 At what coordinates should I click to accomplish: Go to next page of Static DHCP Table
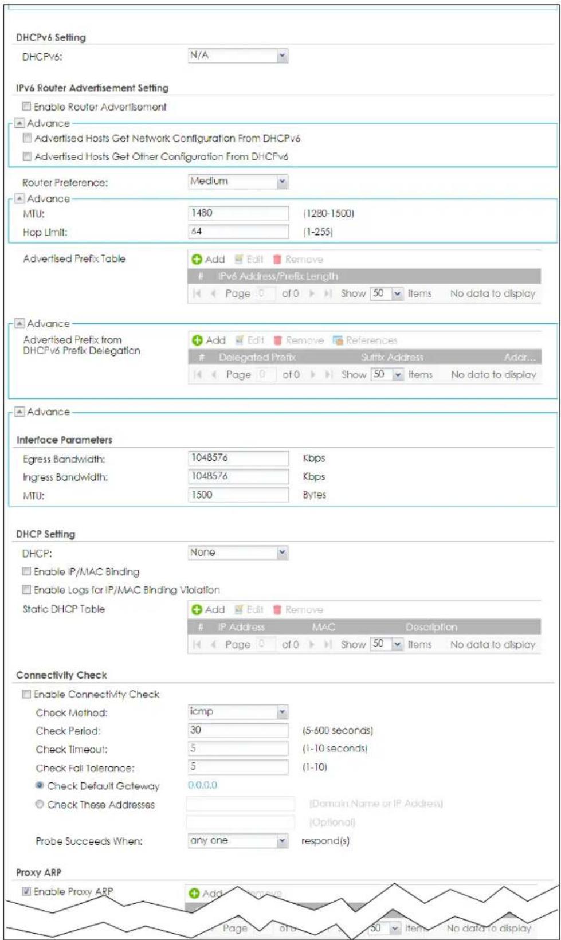point(312,644)
